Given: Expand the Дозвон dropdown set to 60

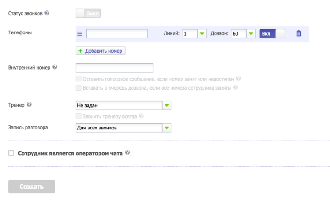Looking at the screenshot, I should coord(251,34).
